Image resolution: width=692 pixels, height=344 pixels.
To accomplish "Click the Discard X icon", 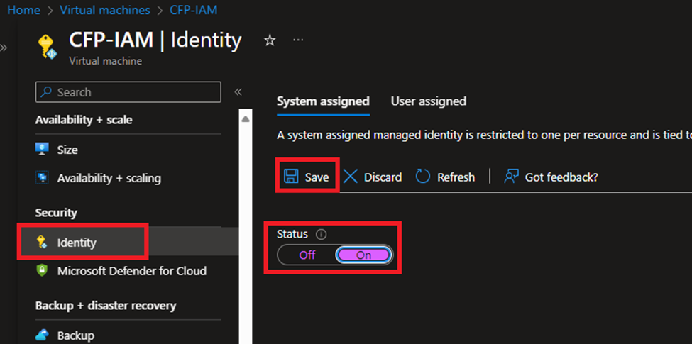I will pyautogui.click(x=351, y=177).
